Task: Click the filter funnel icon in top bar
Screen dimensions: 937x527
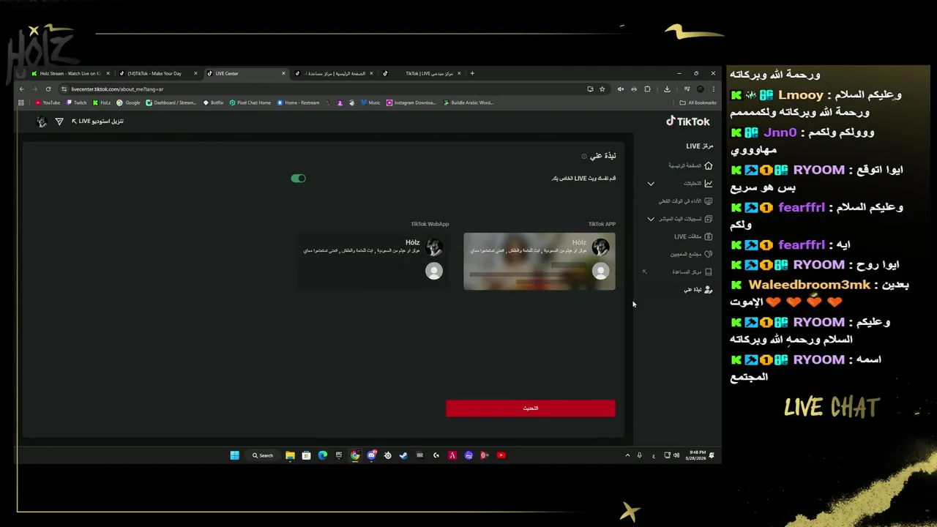Action: coord(59,122)
